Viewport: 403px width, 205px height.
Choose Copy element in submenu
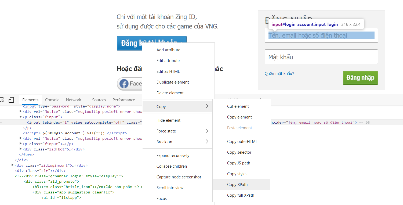(242, 117)
